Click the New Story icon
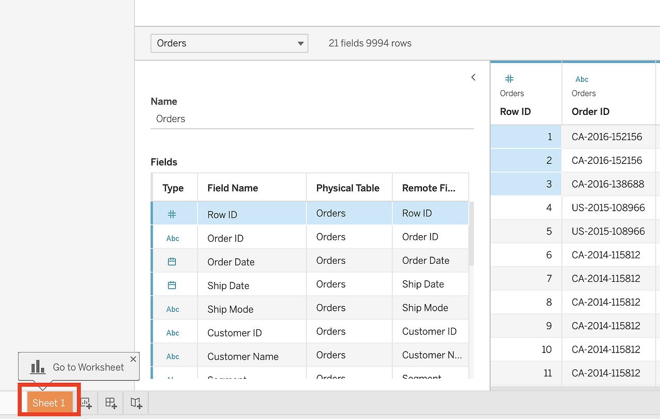The image size is (660, 419). [136, 403]
